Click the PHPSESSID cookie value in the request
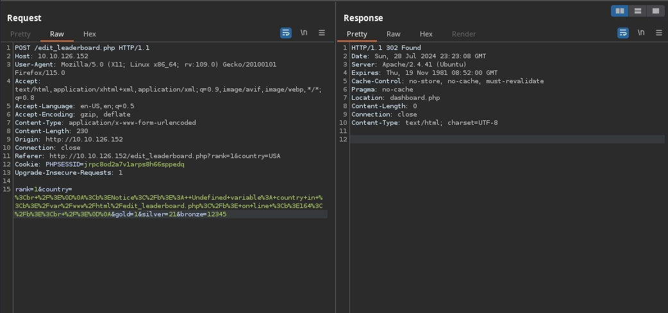 (x=134, y=165)
